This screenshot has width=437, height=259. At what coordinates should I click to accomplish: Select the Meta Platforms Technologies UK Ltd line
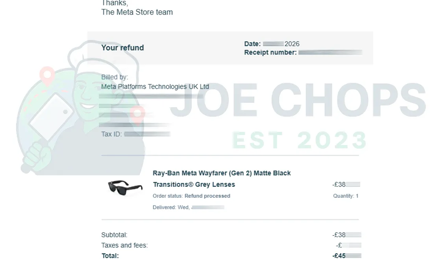pos(155,87)
